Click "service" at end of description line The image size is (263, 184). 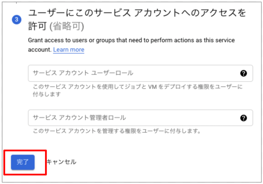(226, 40)
